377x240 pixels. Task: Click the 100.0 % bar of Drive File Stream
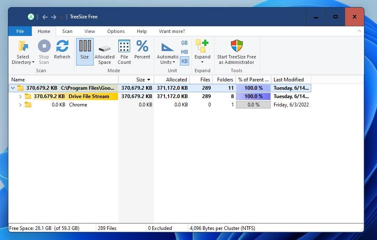(254, 96)
